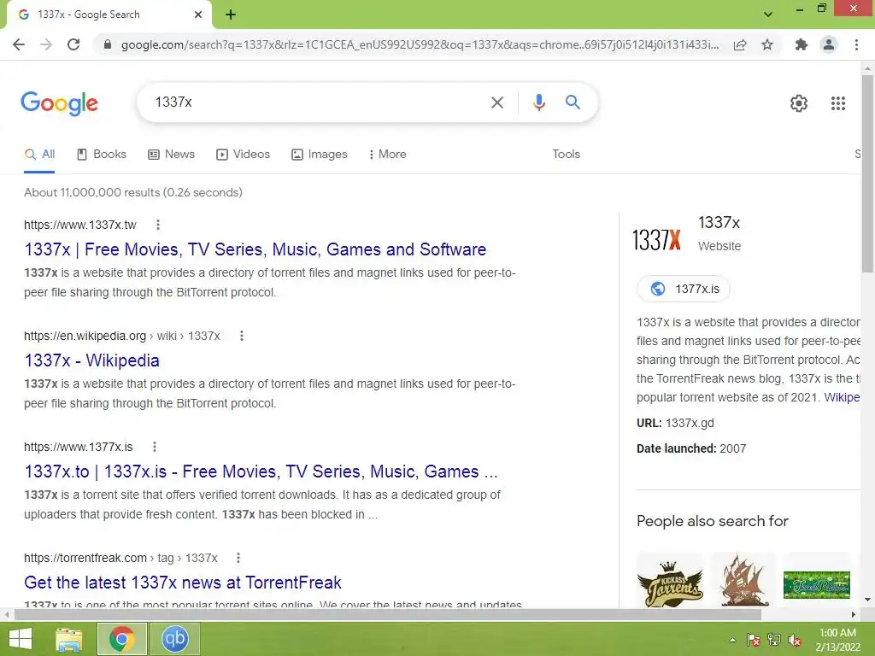The height and width of the screenshot is (656, 875).
Task: Click the vertical page scrollbar
Action: tap(867, 173)
